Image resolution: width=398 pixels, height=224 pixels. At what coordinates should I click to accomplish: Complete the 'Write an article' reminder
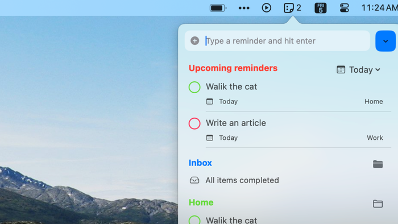click(194, 123)
